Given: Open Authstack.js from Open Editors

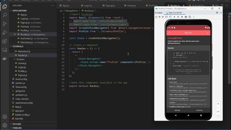Looking at the screenshot, I should [x=33, y=39].
